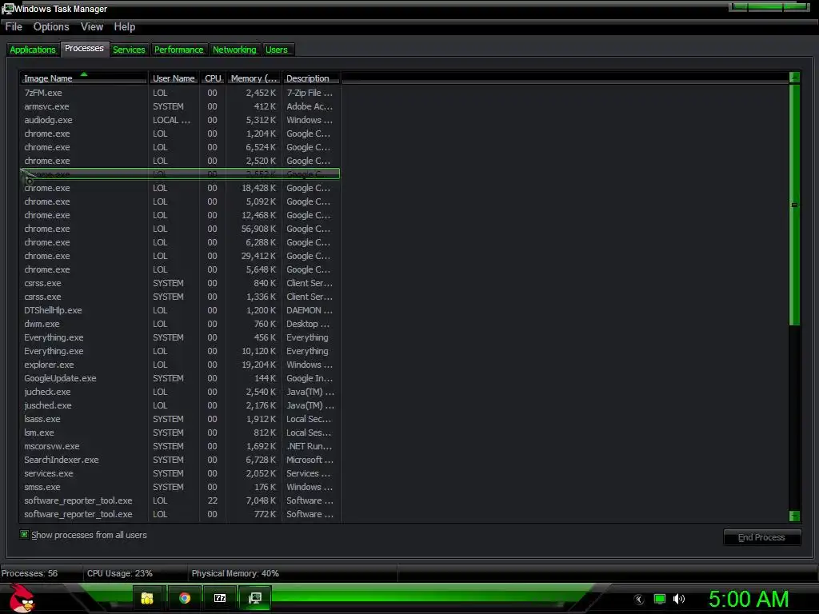Click the 5:00 AM clock
This screenshot has height=614, width=819.
point(749,599)
